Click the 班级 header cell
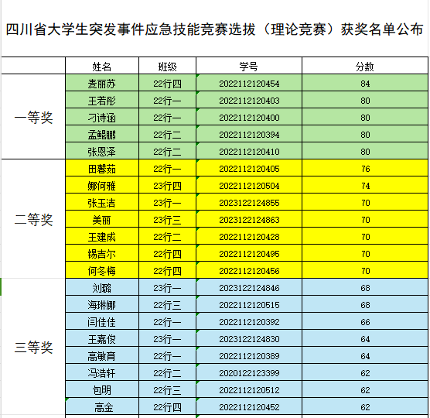Image resolution: width=430 pixels, height=418 pixels. [x=167, y=66]
